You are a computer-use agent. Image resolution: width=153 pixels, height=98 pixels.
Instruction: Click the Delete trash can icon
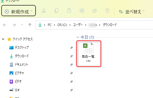(x=107, y=11)
